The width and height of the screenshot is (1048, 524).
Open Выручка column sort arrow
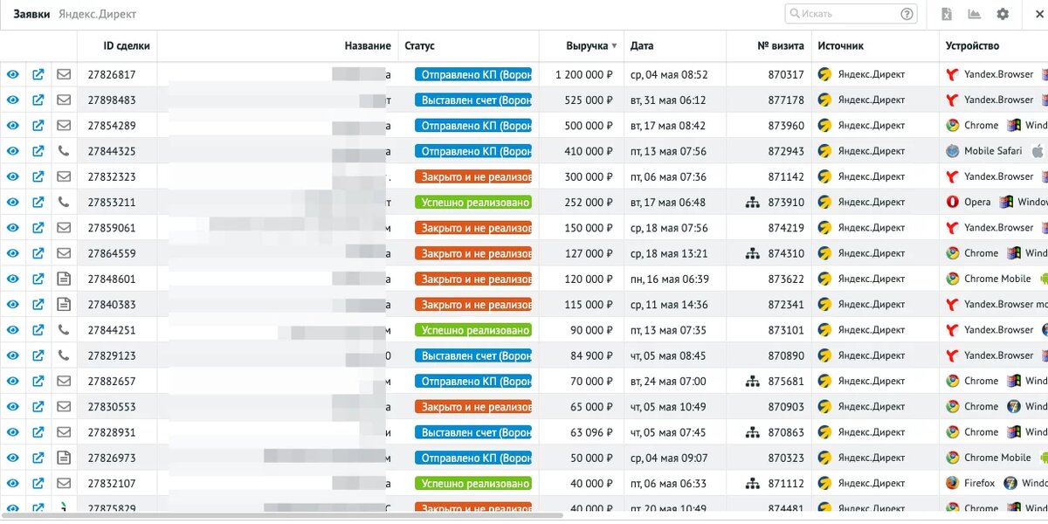[x=614, y=46]
